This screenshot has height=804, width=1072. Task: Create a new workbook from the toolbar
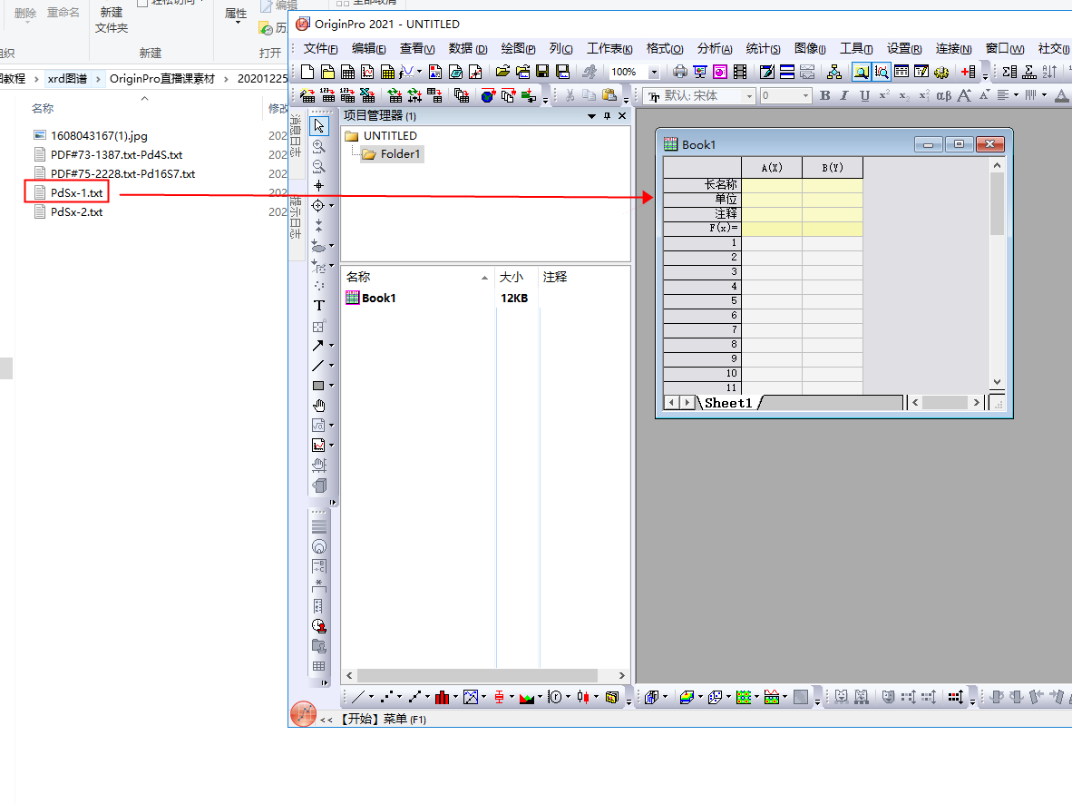tap(347, 72)
